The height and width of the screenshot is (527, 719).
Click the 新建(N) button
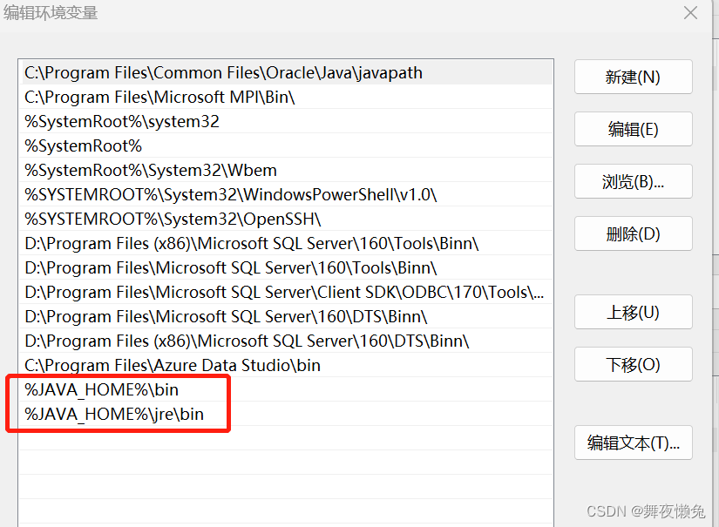tap(634, 77)
